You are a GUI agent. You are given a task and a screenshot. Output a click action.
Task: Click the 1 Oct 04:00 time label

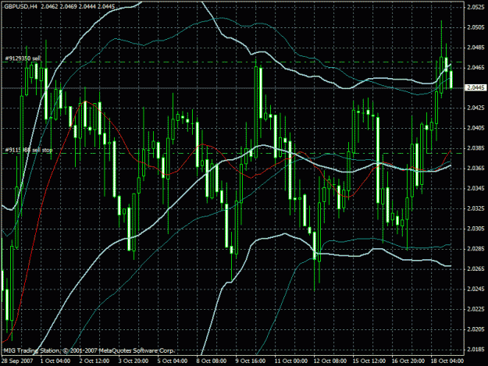click(x=55, y=361)
